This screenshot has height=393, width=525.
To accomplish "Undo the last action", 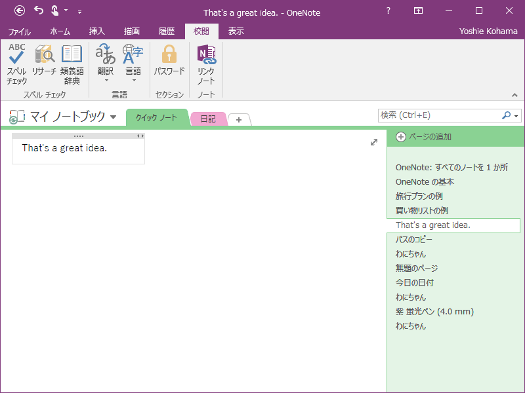I will click(39, 10).
